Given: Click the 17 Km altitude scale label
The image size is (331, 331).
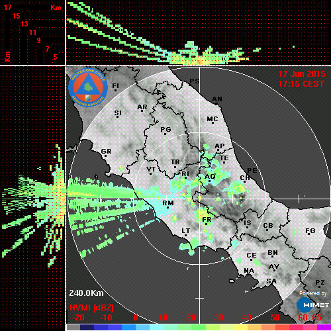Looking at the screenshot, I should pyautogui.click(x=7, y=7).
